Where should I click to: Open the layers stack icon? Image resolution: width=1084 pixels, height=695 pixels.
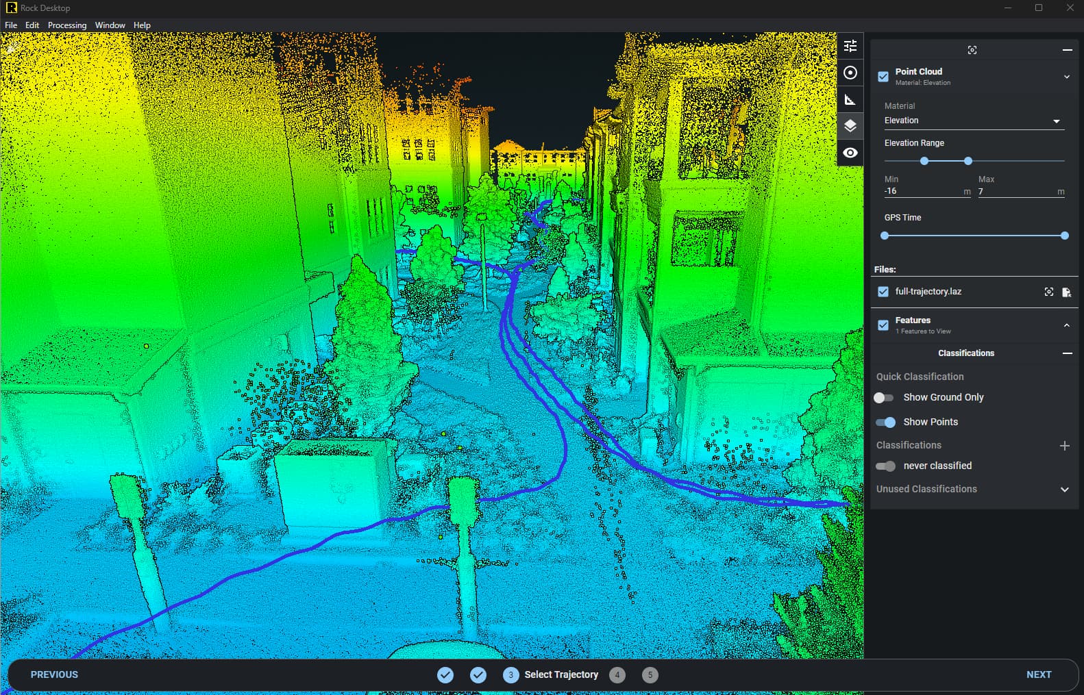click(850, 126)
